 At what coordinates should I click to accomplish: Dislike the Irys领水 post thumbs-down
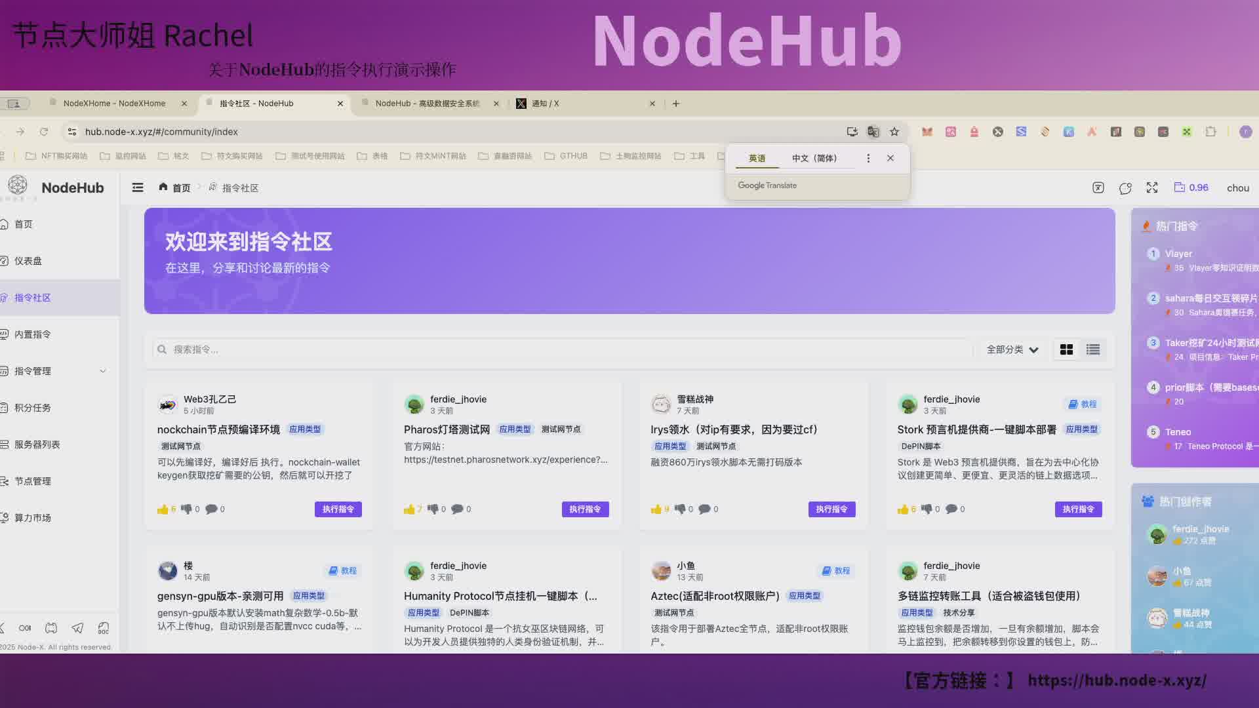[680, 509]
